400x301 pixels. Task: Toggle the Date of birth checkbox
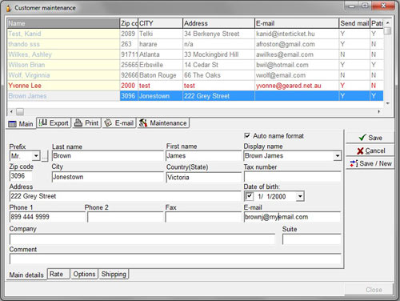point(249,196)
